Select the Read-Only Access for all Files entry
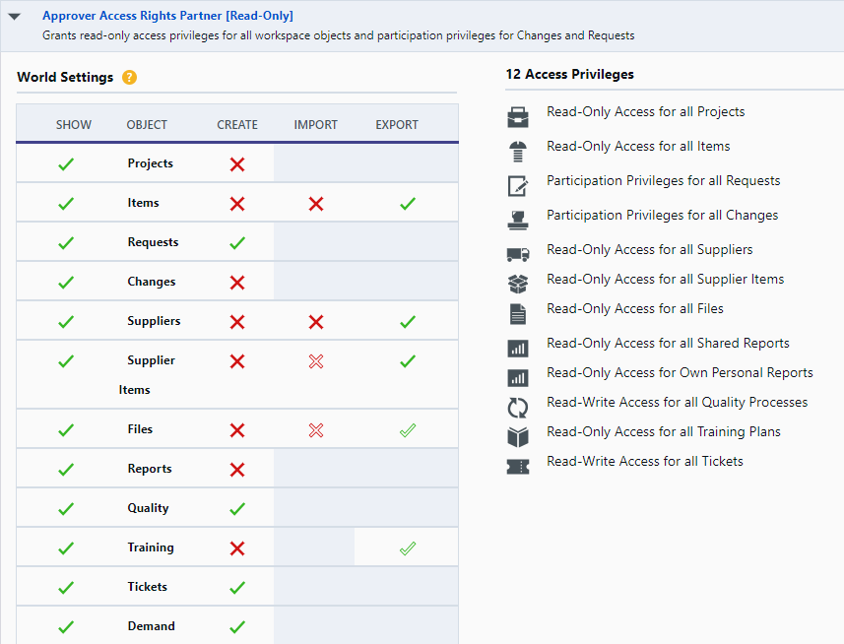The height and width of the screenshot is (644, 844). click(635, 309)
